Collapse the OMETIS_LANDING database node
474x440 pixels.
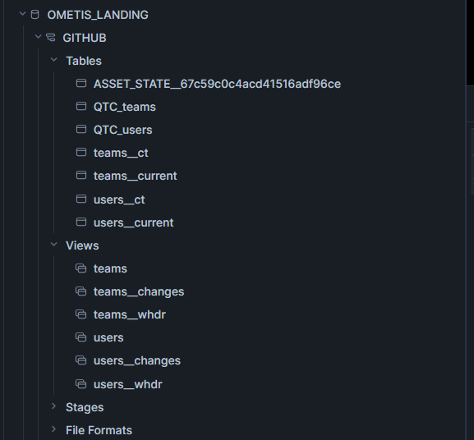[x=22, y=14]
